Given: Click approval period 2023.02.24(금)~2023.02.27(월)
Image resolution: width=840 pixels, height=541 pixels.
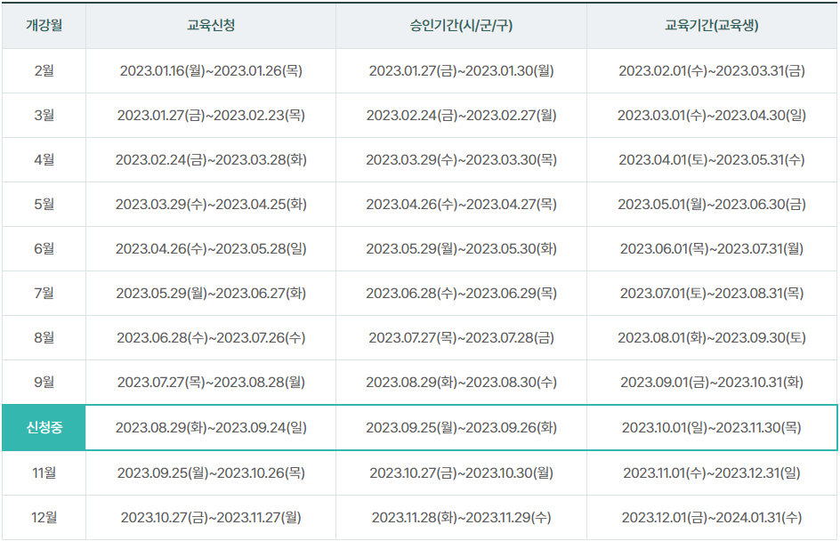Looking at the screenshot, I should tap(461, 115).
